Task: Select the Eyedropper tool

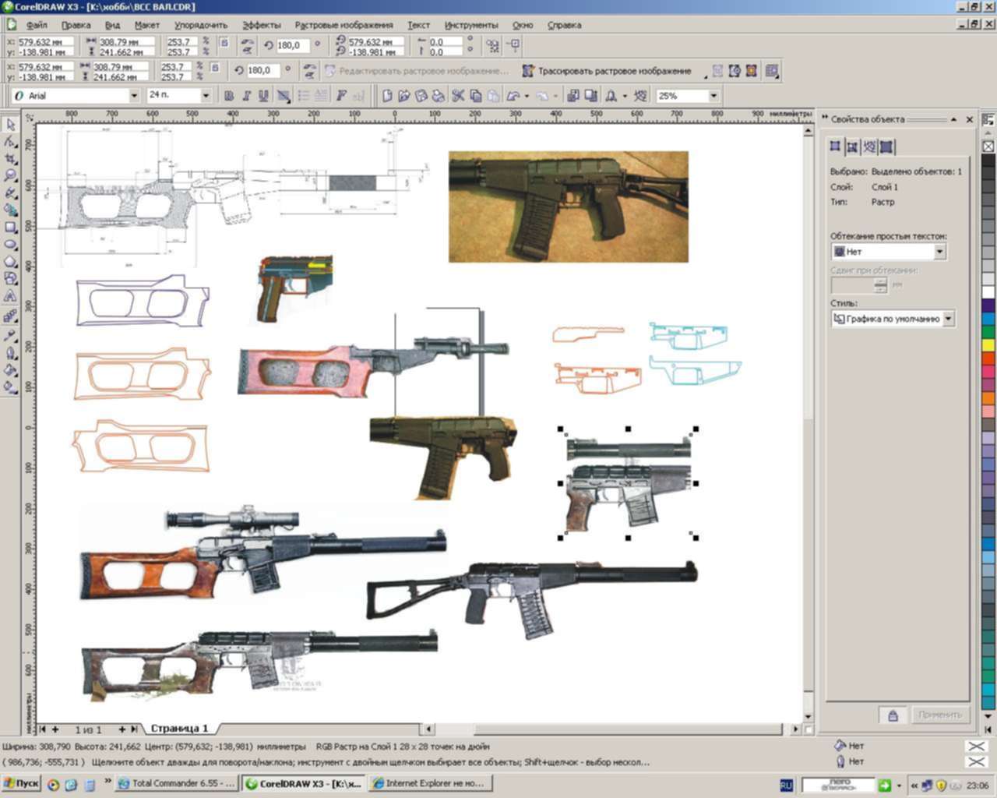Action: click(x=10, y=335)
